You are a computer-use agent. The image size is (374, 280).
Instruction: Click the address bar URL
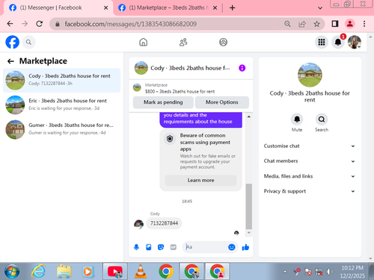130,24
